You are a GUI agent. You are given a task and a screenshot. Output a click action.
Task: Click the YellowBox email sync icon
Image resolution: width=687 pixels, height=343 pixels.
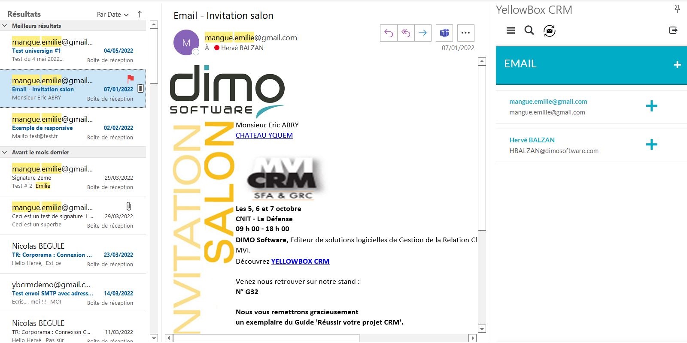pyautogui.click(x=549, y=31)
